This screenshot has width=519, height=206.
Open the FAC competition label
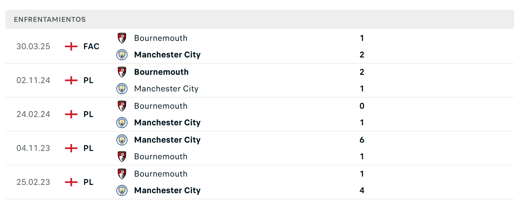coord(91,46)
